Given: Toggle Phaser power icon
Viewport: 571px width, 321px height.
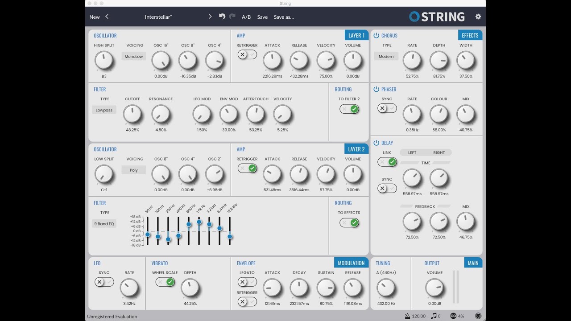Looking at the screenshot, I should [x=376, y=89].
